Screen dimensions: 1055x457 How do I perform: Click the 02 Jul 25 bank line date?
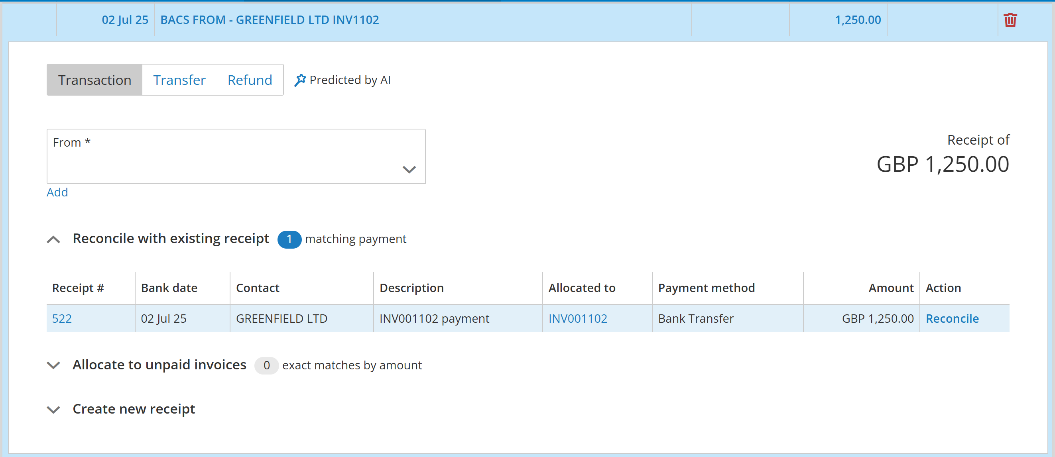[x=124, y=20]
